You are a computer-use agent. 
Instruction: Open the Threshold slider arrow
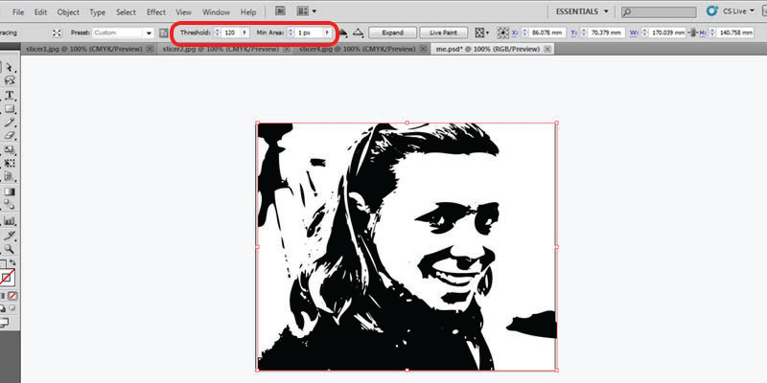coord(244,33)
